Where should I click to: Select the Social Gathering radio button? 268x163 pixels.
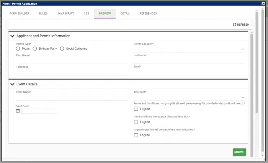[62, 49]
